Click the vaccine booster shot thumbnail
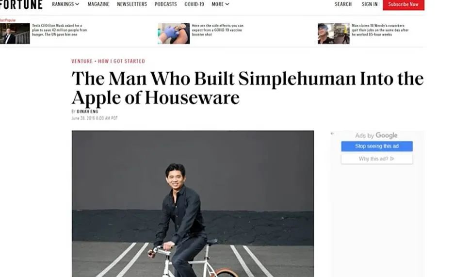This screenshot has height=277, width=454. click(x=174, y=33)
